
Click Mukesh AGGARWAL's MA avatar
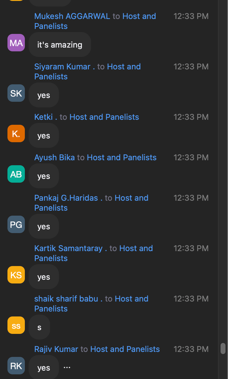click(x=16, y=43)
